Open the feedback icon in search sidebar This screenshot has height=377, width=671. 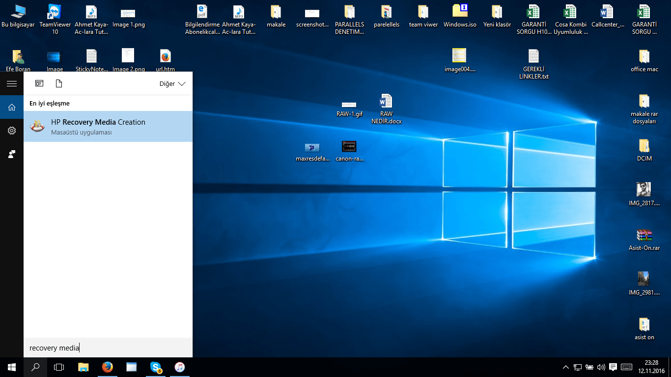[x=12, y=154]
